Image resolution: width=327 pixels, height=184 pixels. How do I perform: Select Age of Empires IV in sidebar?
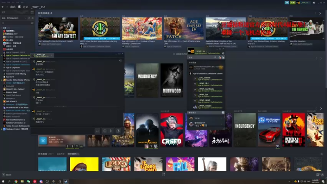[13, 67]
